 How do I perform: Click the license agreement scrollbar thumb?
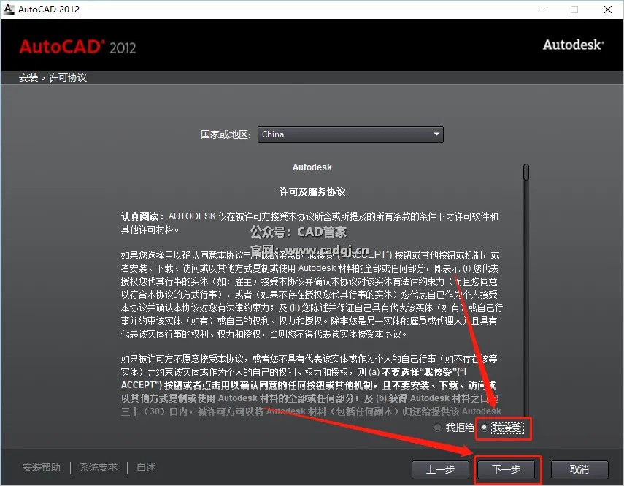click(526, 172)
